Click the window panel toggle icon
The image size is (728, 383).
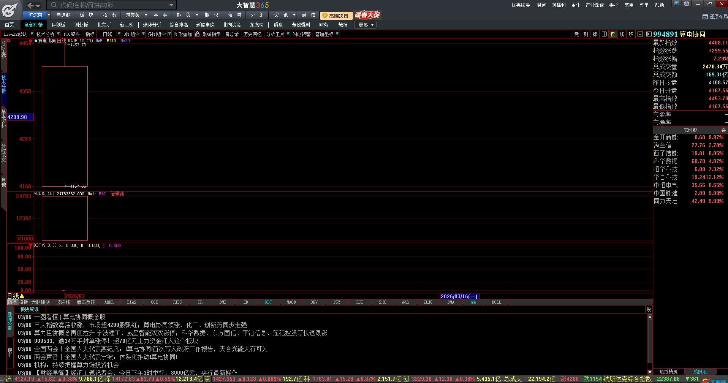coord(640,34)
